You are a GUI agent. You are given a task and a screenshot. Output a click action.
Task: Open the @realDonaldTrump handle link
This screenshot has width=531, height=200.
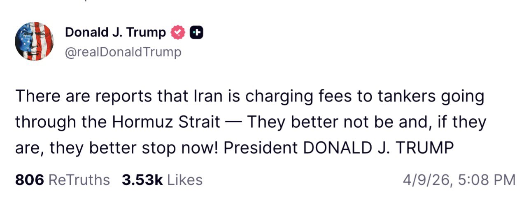(x=123, y=53)
